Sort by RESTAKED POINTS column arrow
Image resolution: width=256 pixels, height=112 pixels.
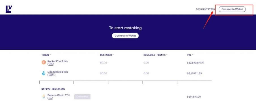click(x=167, y=55)
